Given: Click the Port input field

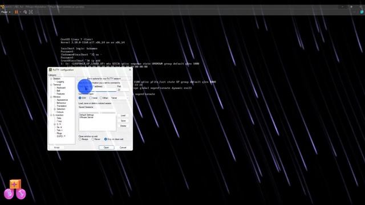Looking at the screenshot, I should (x=123, y=90).
